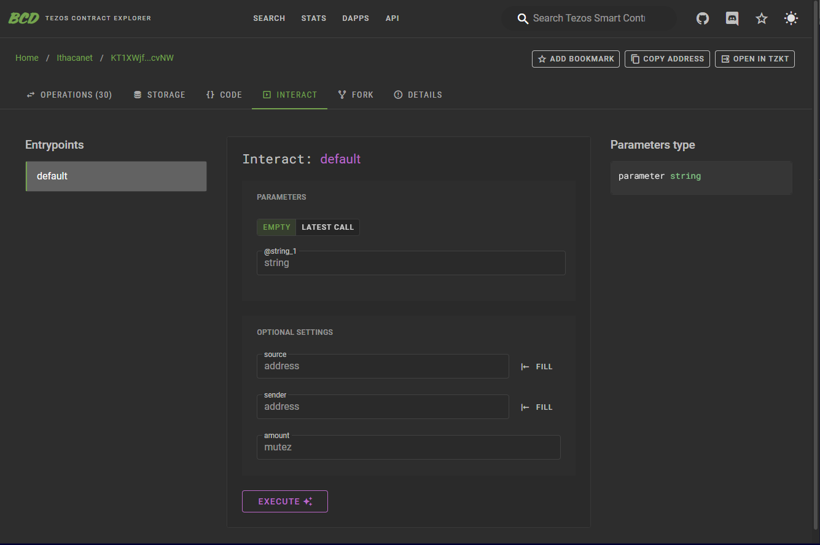Copy the contract address
This screenshot has height=545, width=820.
coord(667,59)
